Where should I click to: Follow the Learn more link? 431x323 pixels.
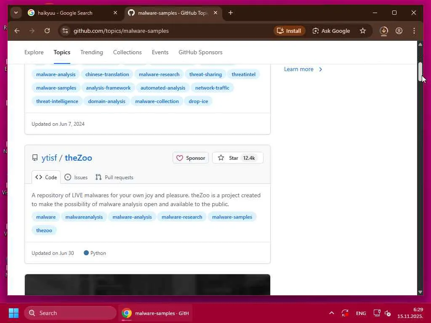tap(303, 69)
